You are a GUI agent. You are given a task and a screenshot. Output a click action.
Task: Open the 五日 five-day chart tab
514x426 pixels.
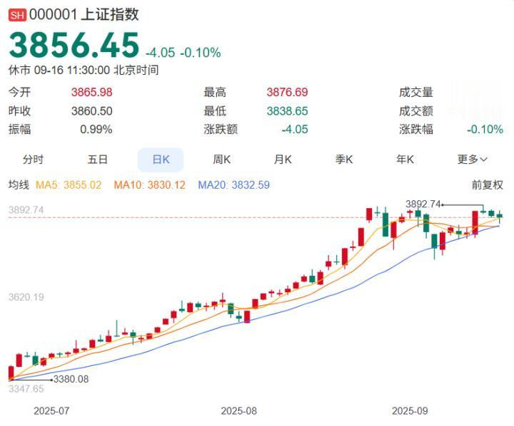click(x=97, y=160)
